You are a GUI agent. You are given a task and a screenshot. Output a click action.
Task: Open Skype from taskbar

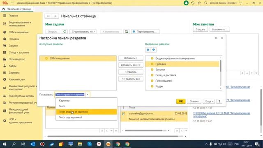[90, 144]
